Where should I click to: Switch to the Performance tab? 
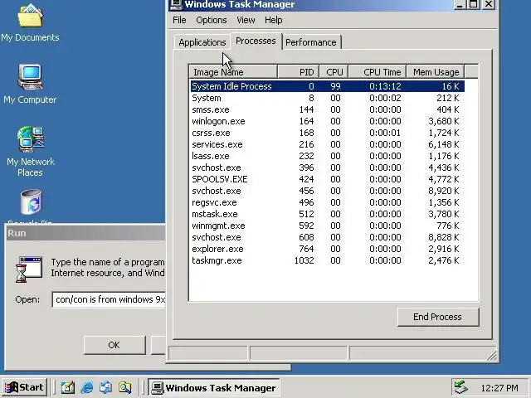tap(311, 42)
